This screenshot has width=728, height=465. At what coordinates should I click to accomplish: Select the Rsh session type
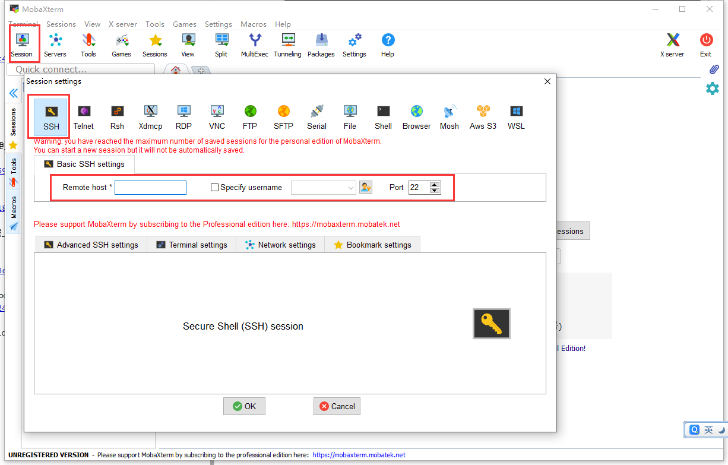(117, 117)
